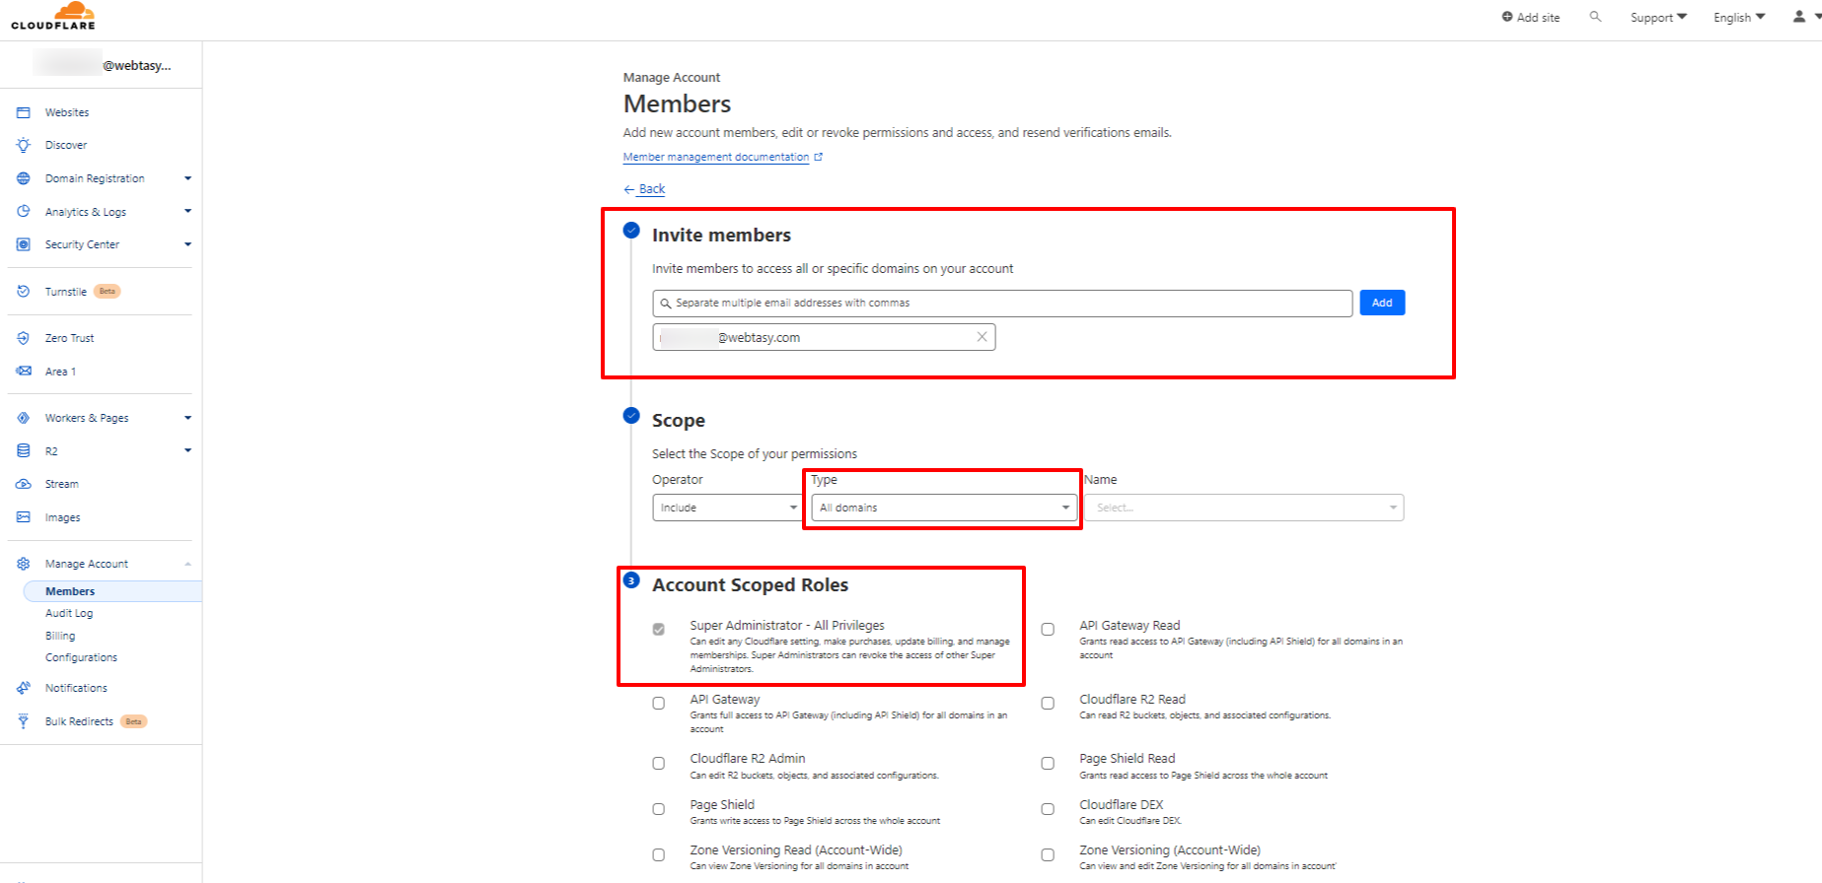Click the Security Center icon
Viewport: 1822px width, 883px height.
pos(24,244)
